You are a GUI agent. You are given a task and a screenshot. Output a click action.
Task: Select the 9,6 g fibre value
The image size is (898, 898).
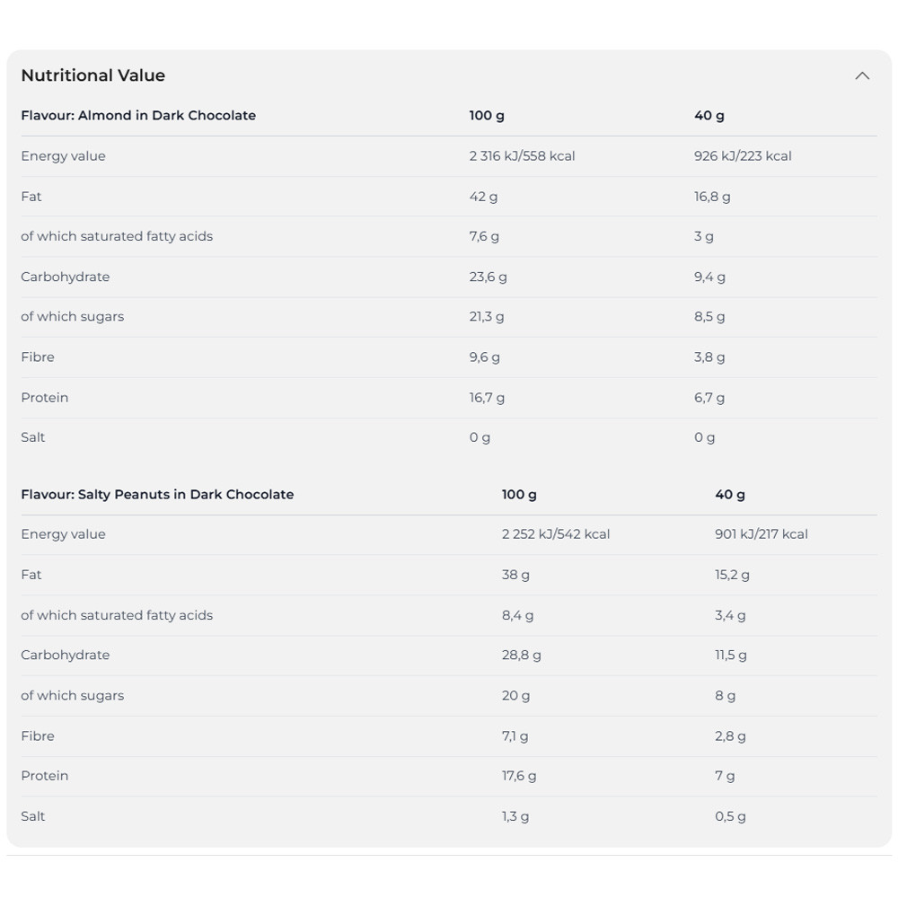point(484,357)
